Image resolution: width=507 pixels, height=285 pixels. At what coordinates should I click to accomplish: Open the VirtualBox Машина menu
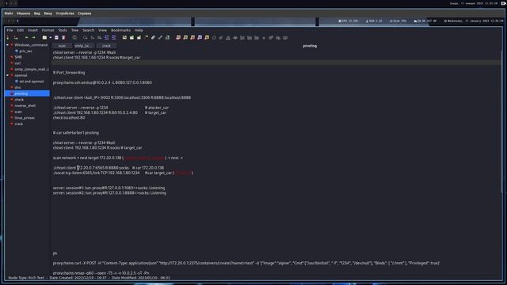(23, 13)
